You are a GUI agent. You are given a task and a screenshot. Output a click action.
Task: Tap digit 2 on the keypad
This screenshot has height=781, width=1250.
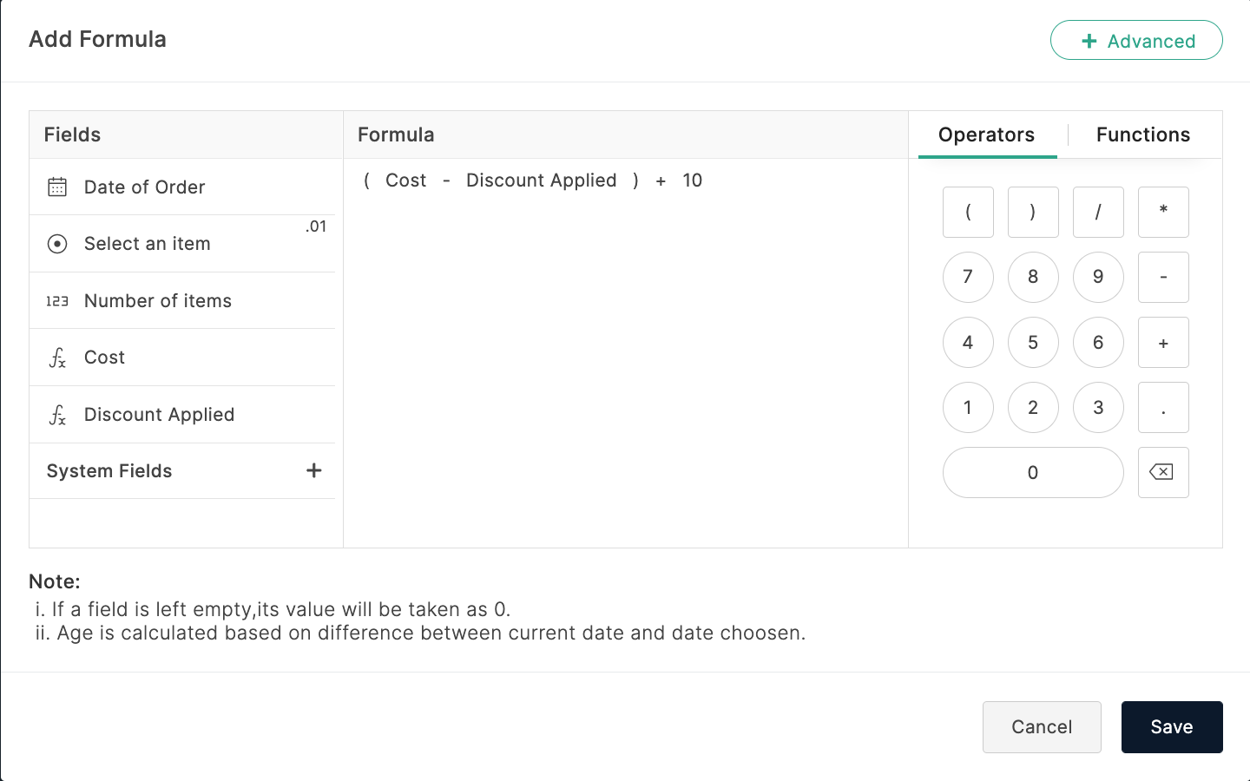pyautogui.click(x=1033, y=407)
